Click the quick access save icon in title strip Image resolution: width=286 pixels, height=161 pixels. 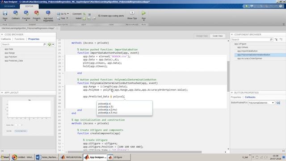click(x=252, y=6)
